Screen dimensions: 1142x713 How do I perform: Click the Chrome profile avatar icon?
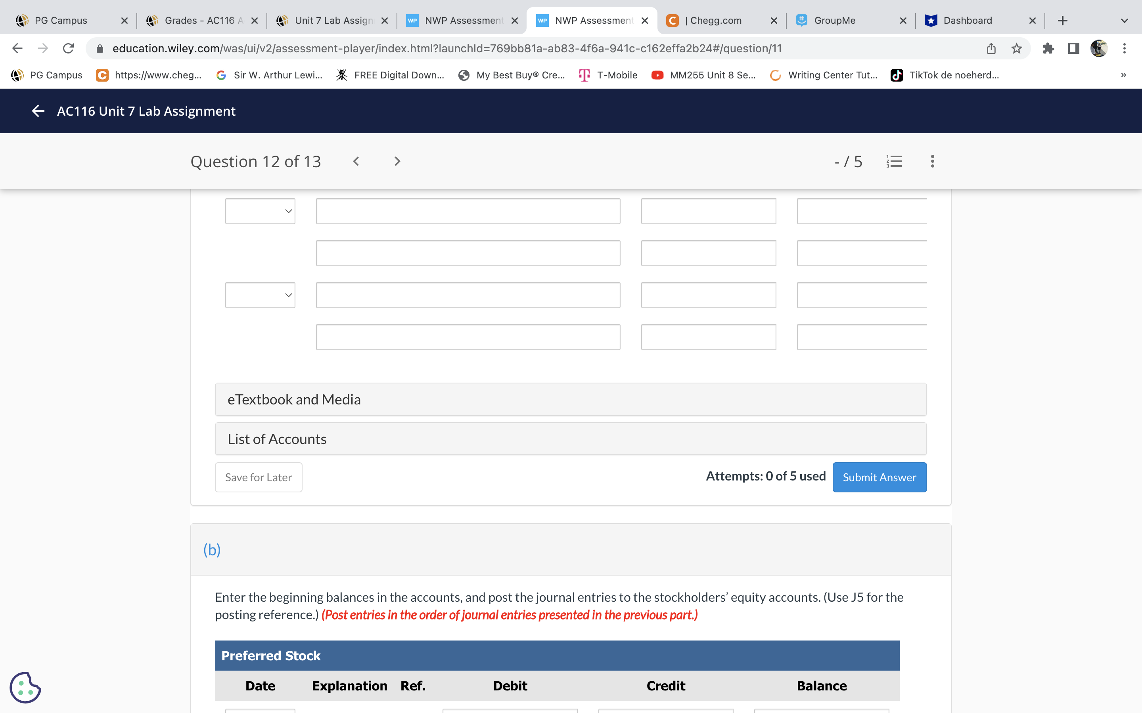1100,48
